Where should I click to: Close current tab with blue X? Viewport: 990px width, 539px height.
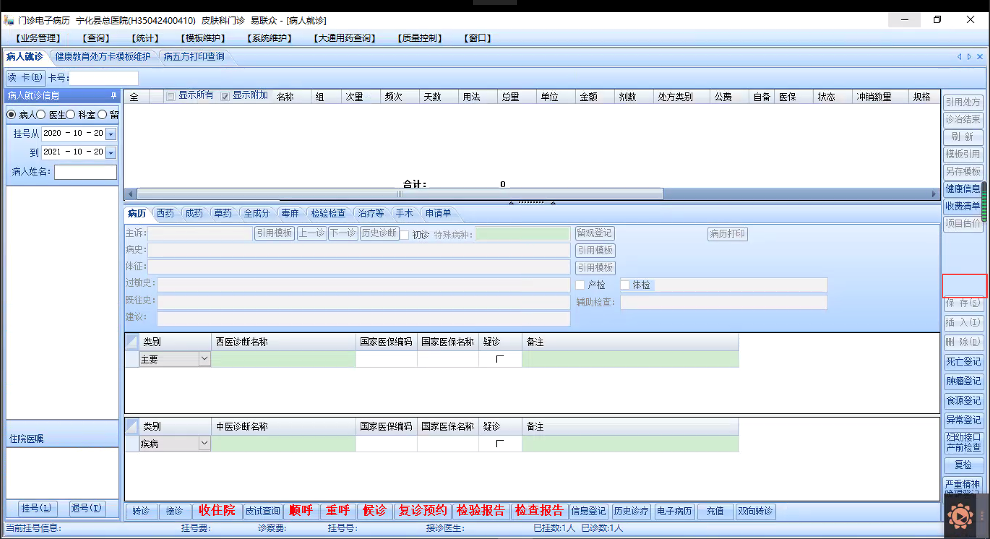point(980,57)
